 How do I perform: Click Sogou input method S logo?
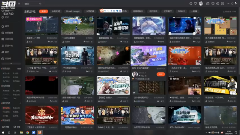pyautogui.click(x=101, y=11)
